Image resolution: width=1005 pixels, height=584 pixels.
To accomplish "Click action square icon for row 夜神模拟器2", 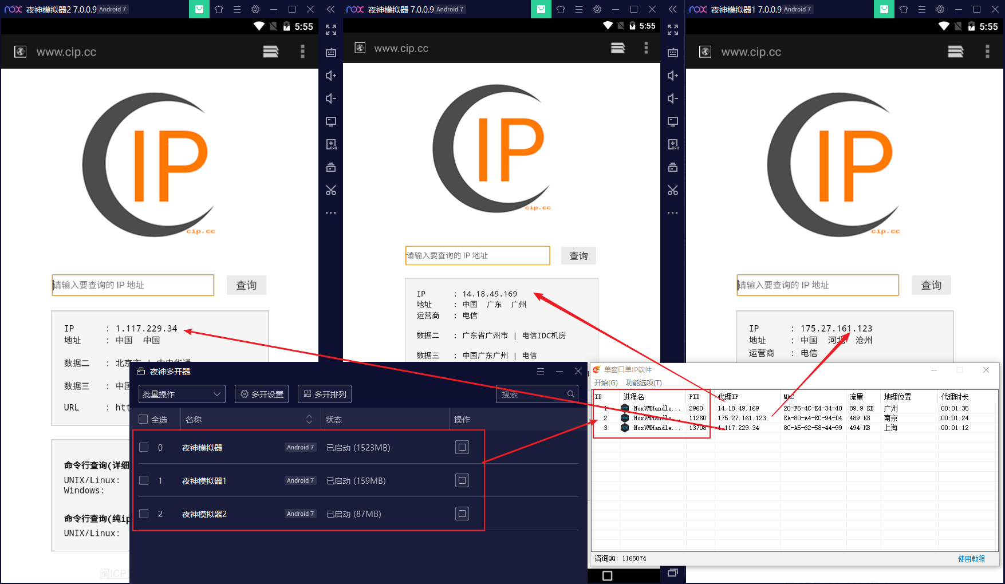I will click(462, 514).
